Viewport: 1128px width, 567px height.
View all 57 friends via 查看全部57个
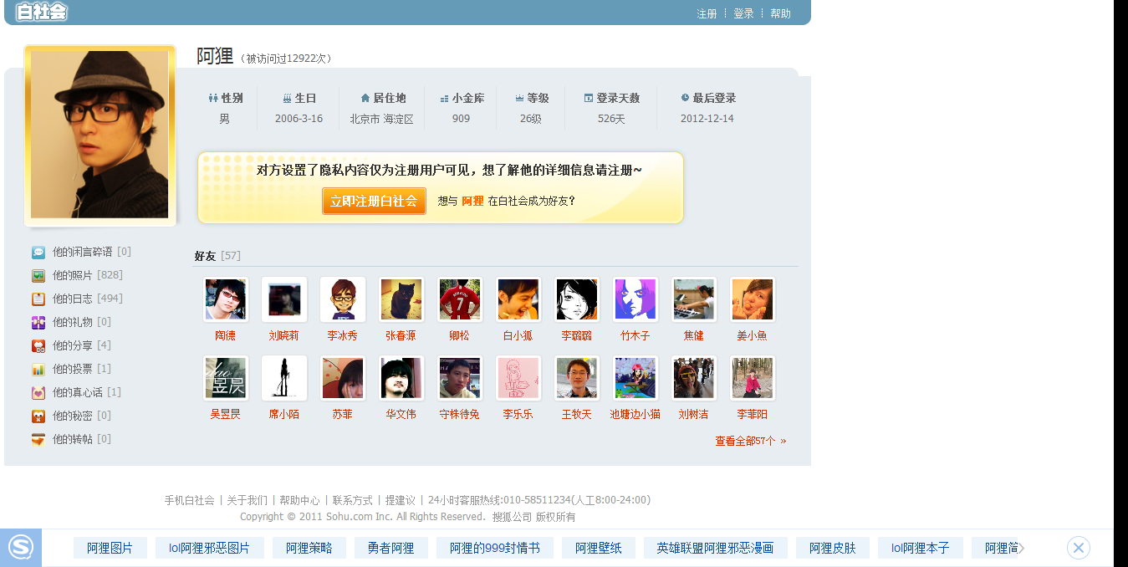[x=750, y=441]
